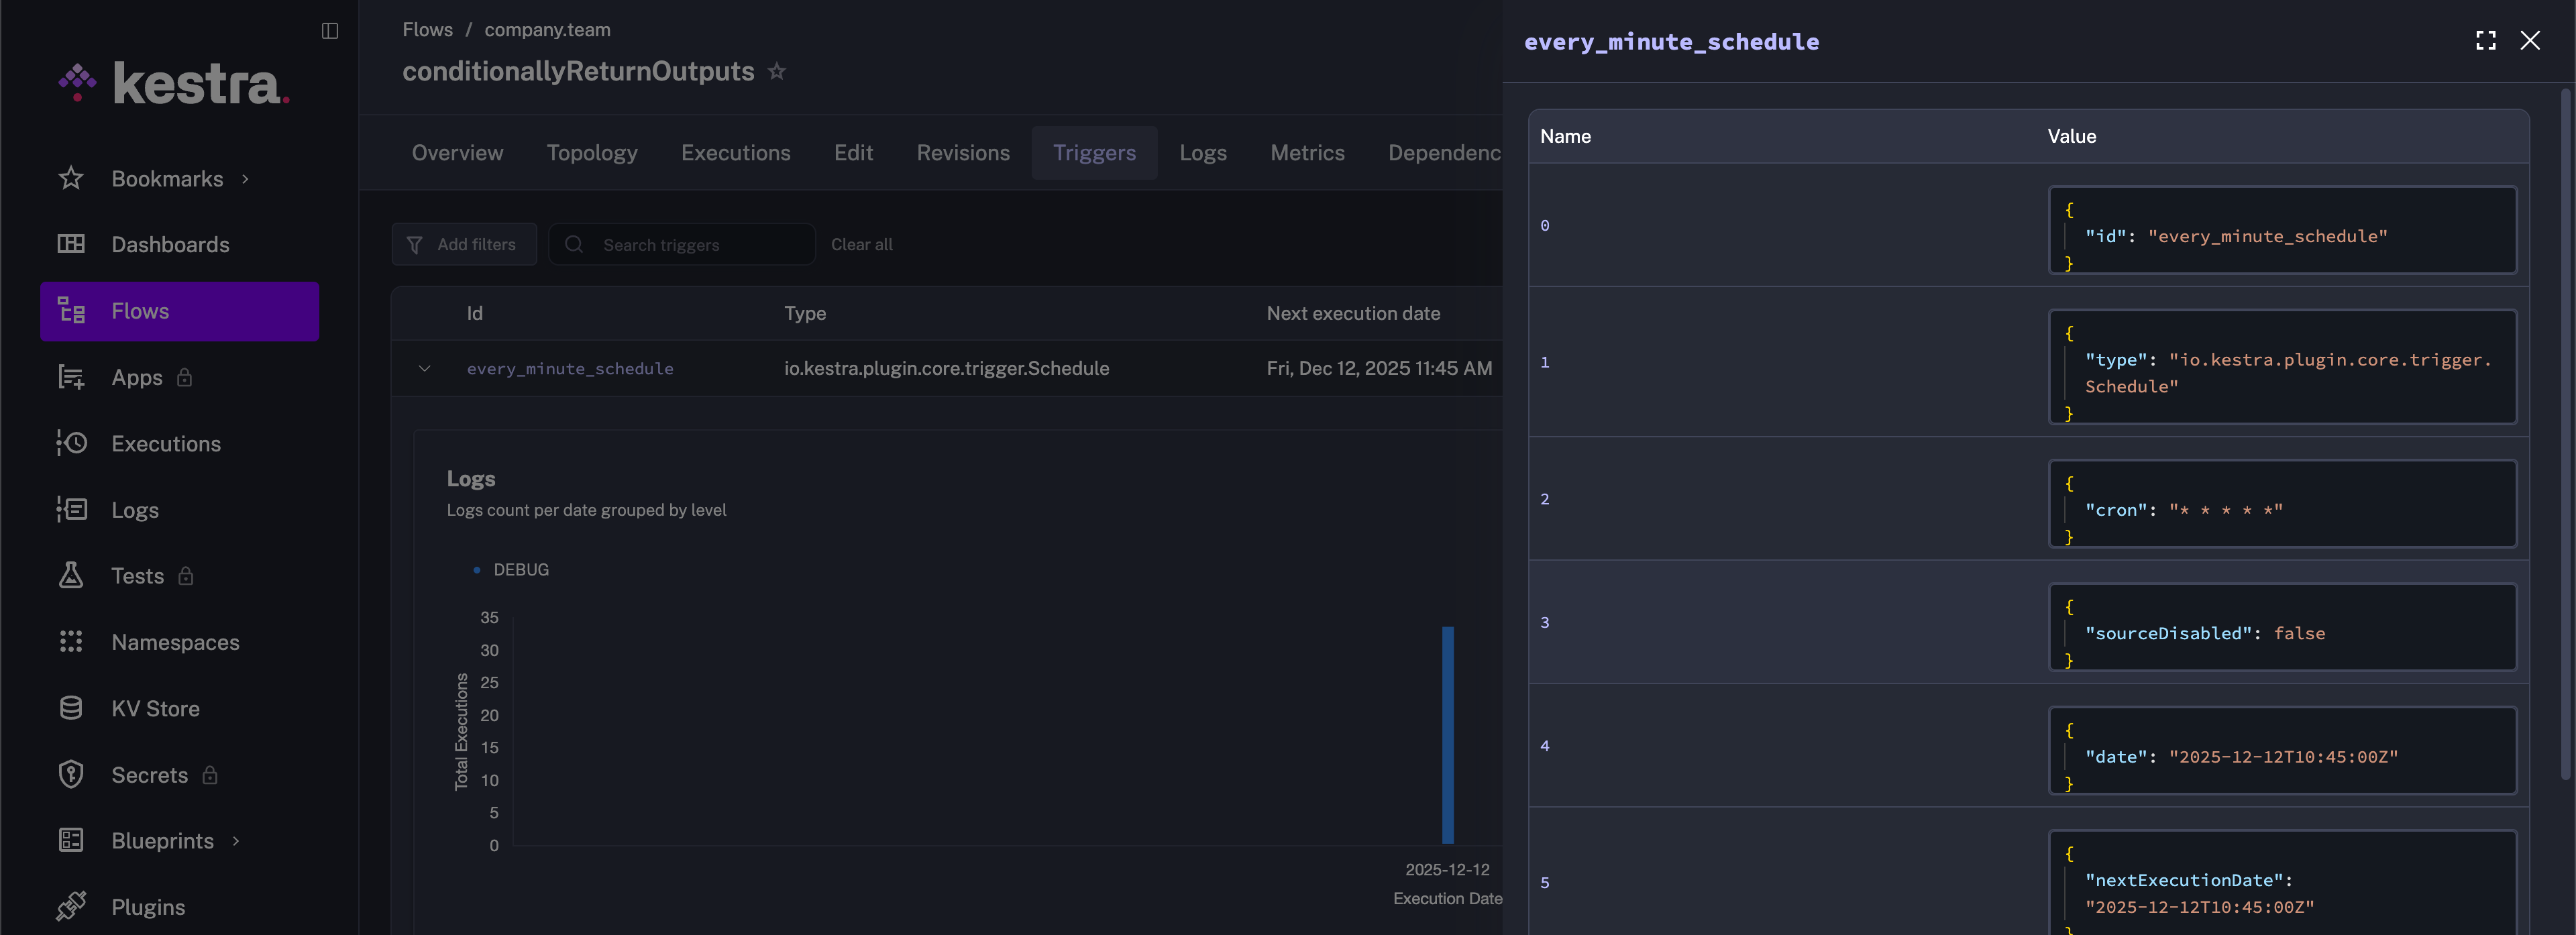The image size is (2576, 935).
Task: Open the Add filters dropdown
Action: click(x=464, y=245)
